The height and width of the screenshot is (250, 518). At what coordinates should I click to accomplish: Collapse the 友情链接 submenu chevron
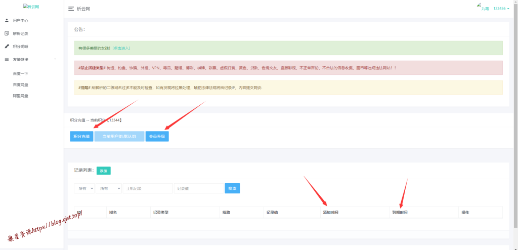55,60
